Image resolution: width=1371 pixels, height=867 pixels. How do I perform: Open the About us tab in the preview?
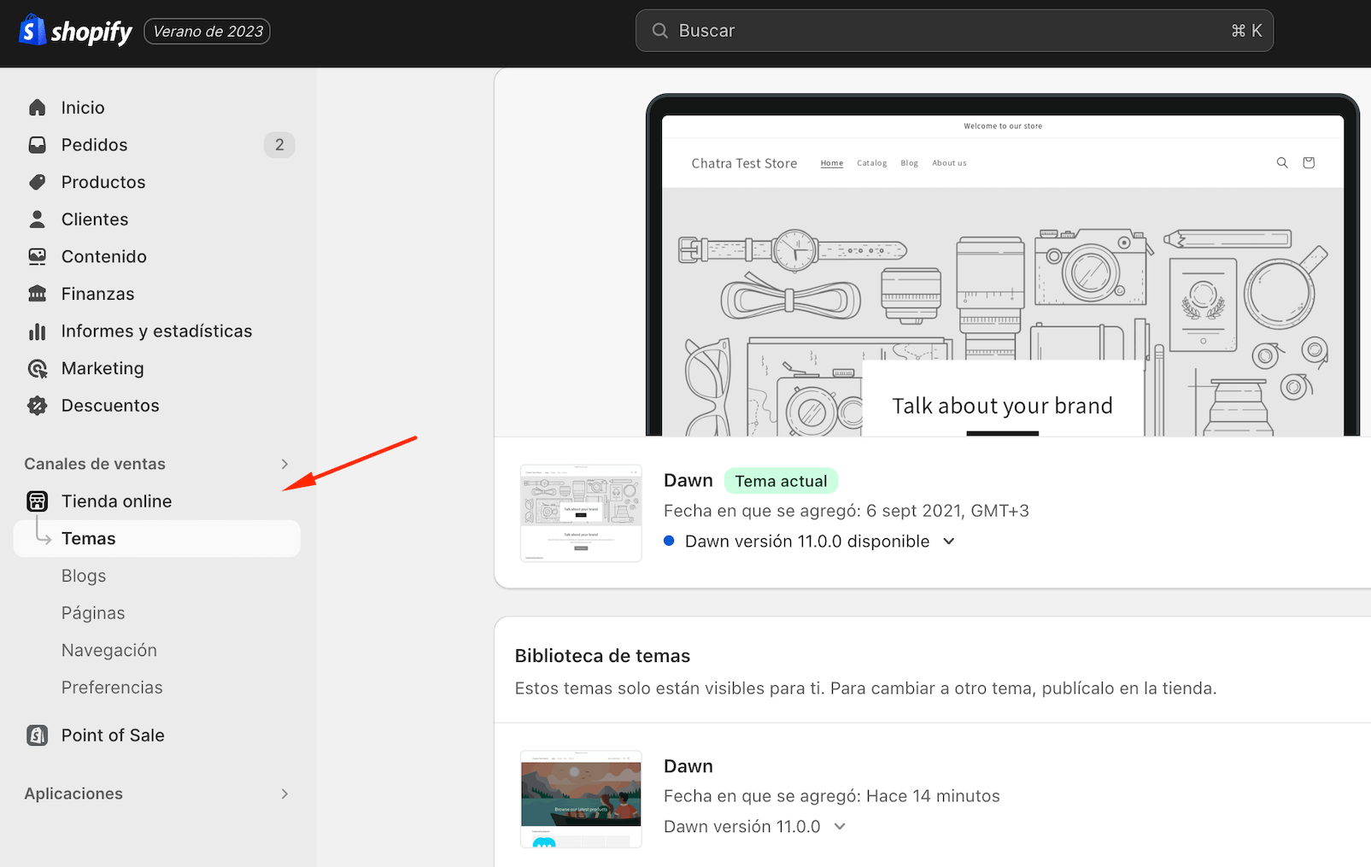tap(949, 162)
